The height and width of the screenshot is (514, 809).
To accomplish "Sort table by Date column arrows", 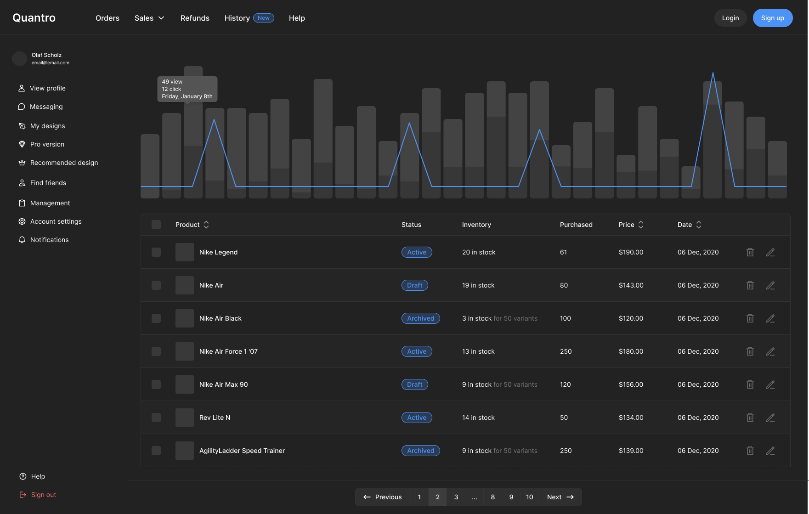I will tap(699, 225).
